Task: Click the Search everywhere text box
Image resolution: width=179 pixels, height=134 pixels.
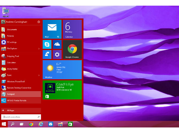Action: [21, 117]
